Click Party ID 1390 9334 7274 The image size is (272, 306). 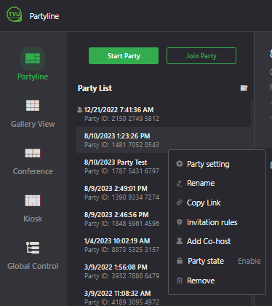(121, 197)
